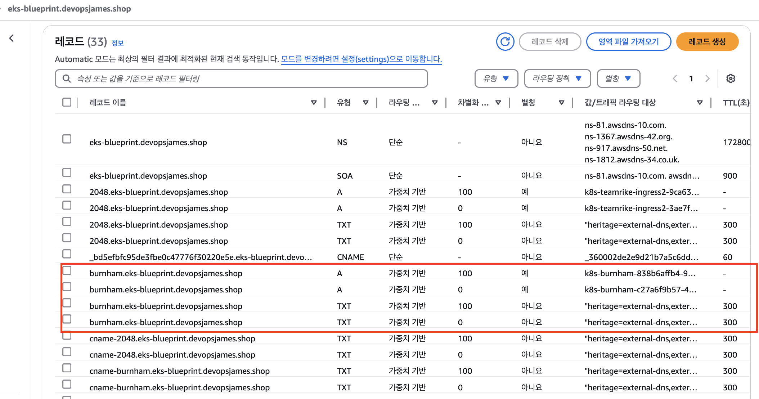Image resolution: width=759 pixels, height=399 pixels.
Task: Sort by record name column arrow
Action: tap(314, 103)
